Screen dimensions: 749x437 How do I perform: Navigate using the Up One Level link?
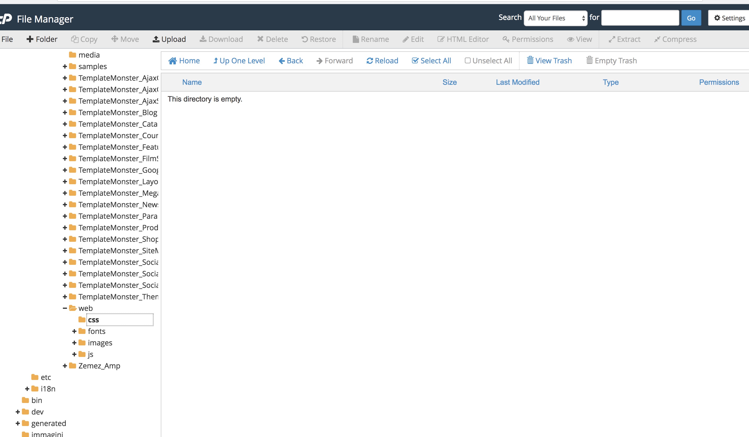(239, 60)
